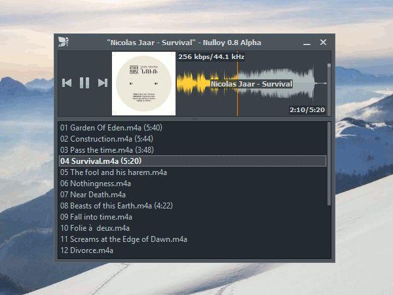Click the splitter handle above the playlist
The image size is (393, 295).
[x=195, y=119]
